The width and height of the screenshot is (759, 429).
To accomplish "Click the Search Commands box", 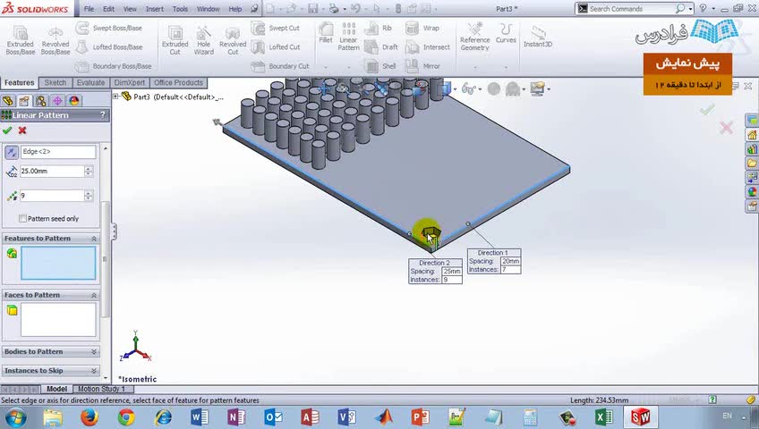I will pos(631,9).
